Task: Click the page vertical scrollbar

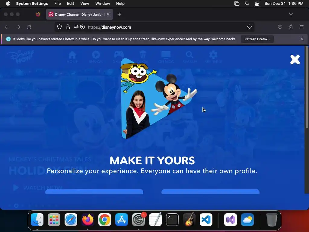Action: 307,88
